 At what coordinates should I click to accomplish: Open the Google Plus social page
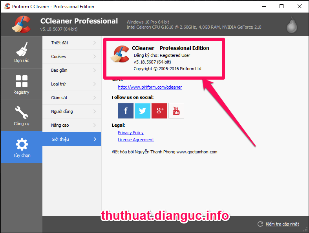(x=159, y=111)
